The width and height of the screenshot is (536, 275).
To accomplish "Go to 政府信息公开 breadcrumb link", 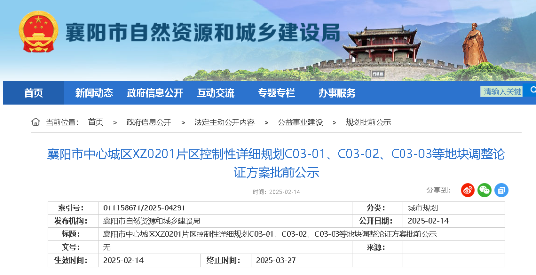I will [x=148, y=122].
